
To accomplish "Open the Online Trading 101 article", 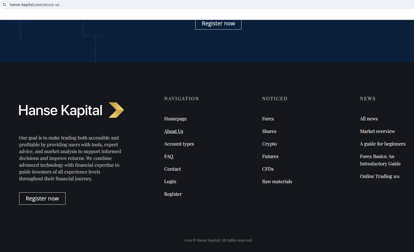I will tap(380, 176).
